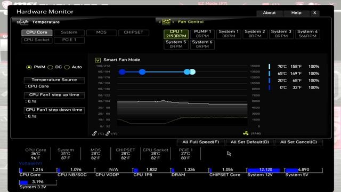Select the DC radio button
This screenshot has width=341, height=192.
tap(50, 67)
